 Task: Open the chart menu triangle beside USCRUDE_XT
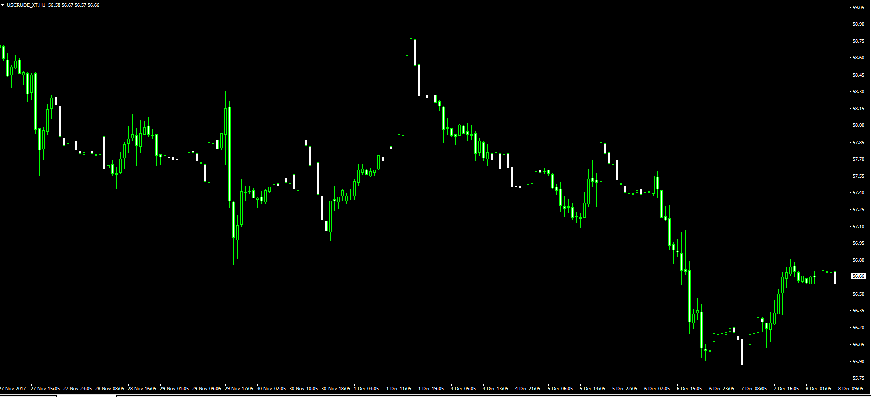click(x=3, y=5)
